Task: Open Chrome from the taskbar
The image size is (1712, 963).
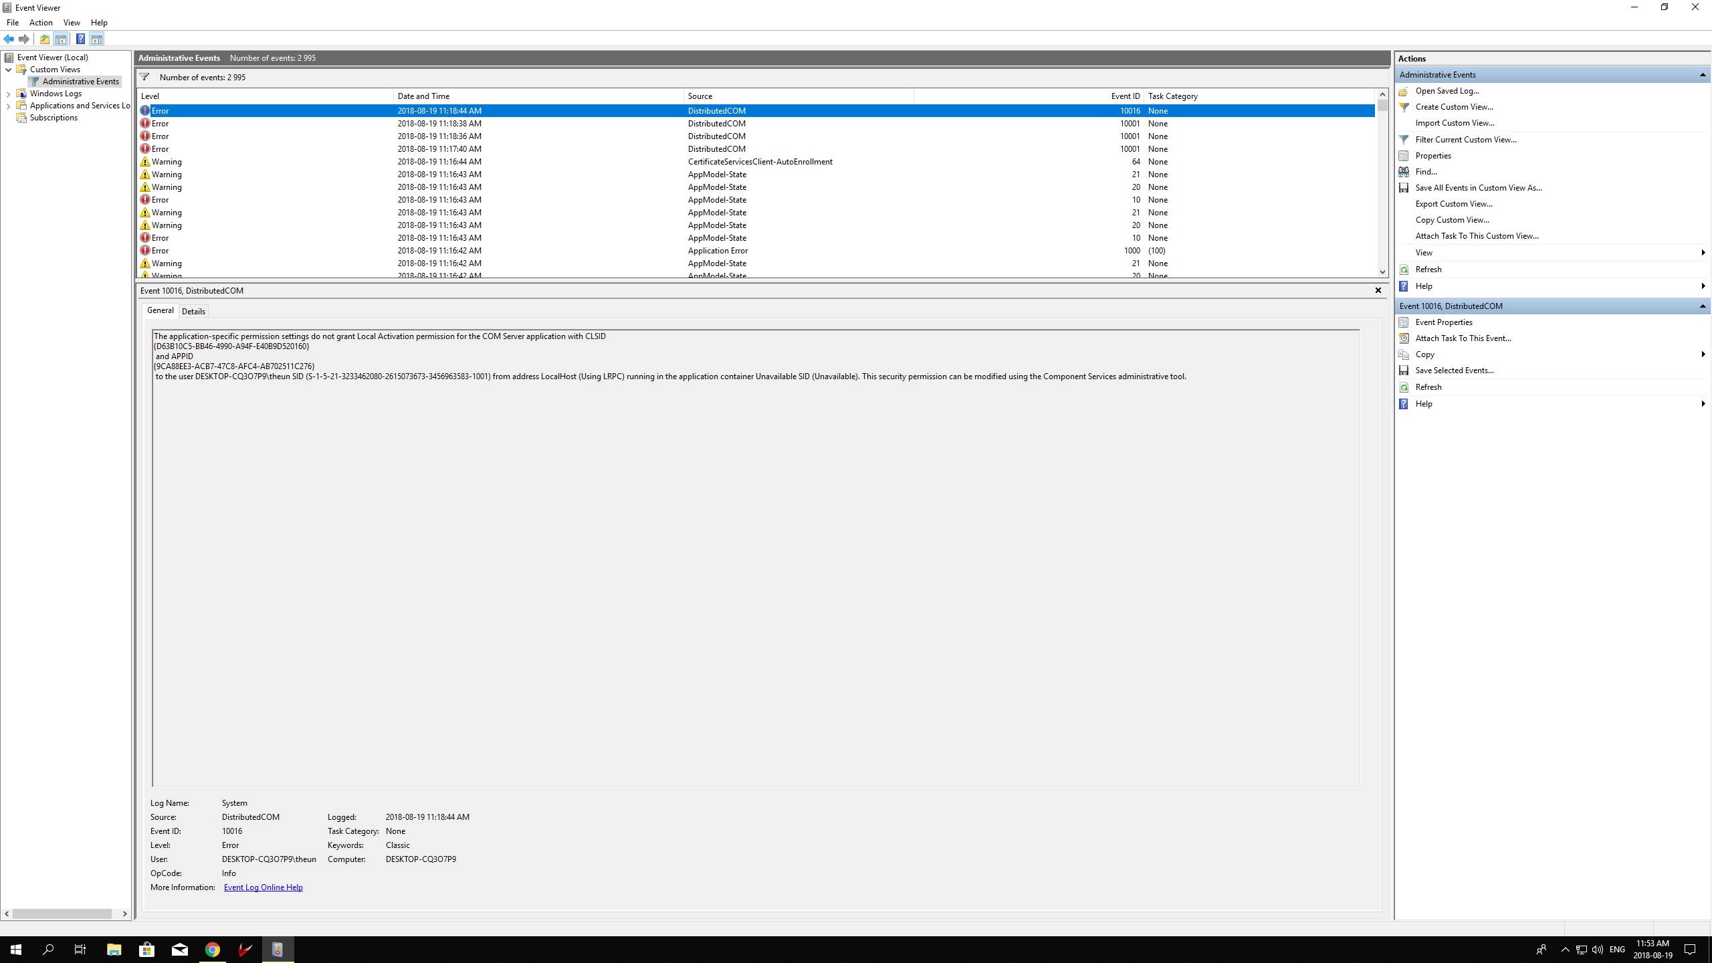Action: click(x=212, y=950)
